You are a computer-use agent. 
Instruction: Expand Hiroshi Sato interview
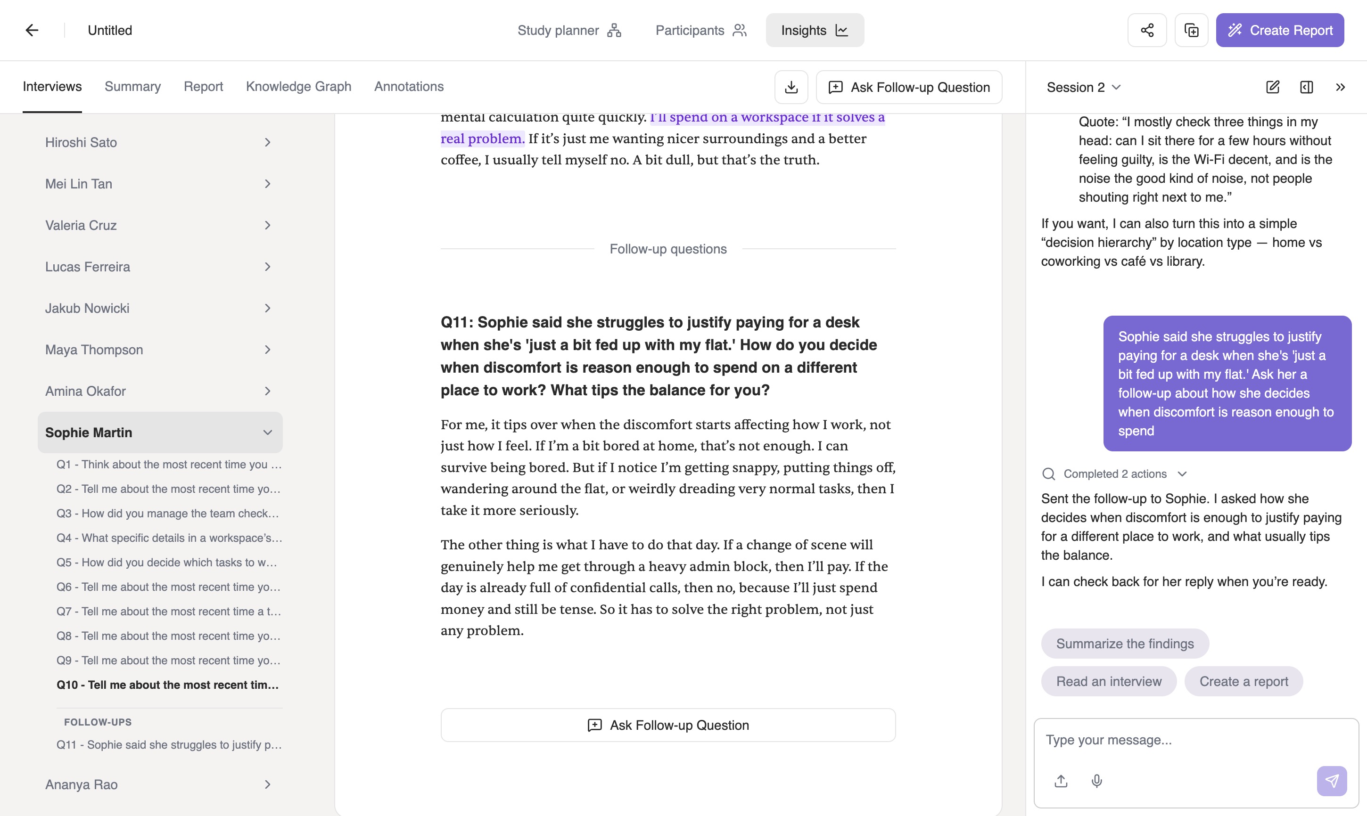[x=159, y=142]
